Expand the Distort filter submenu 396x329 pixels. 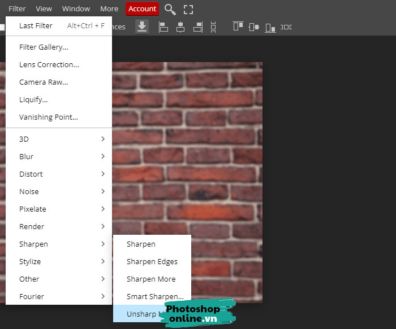click(x=59, y=174)
